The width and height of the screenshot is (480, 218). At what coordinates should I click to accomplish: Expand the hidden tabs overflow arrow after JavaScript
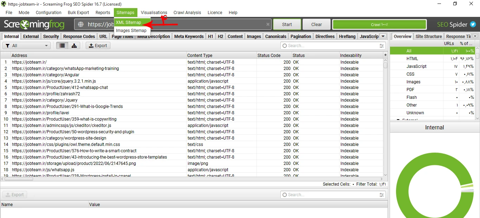383,36
